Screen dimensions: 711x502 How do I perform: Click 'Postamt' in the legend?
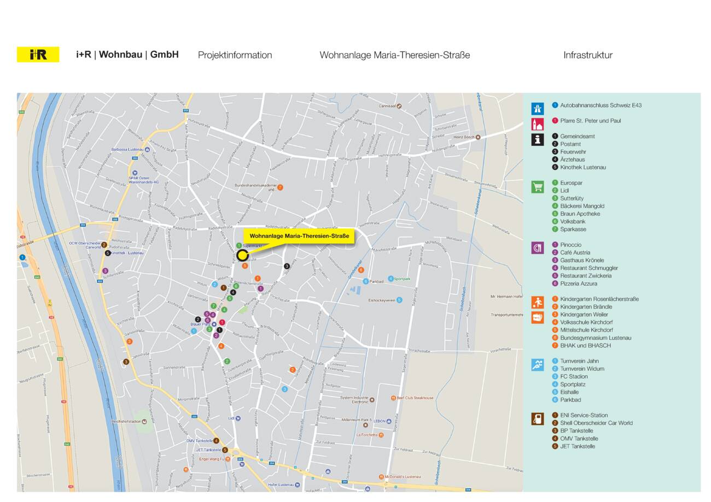[570, 144]
